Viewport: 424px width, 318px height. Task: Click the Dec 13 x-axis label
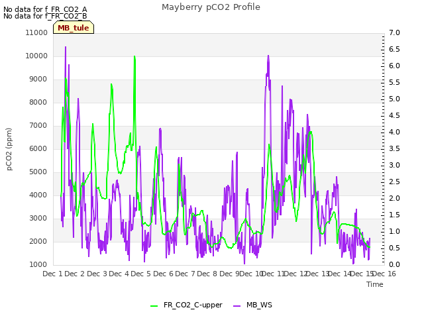pyautogui.click(x=318, y=274)
